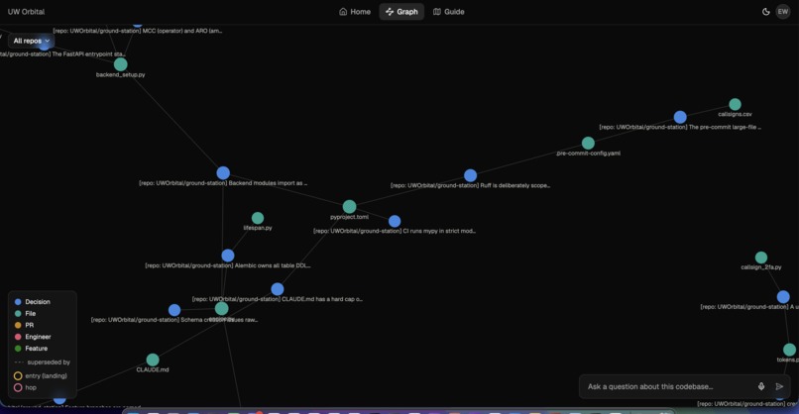Select the tokens file node

click(x=789, y=350)
